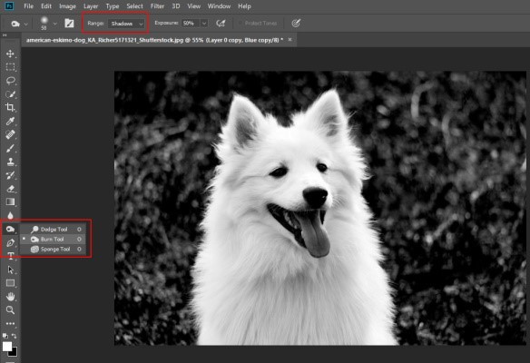Choose the Hand tool
530x363 pixels.
pos(10,297)
